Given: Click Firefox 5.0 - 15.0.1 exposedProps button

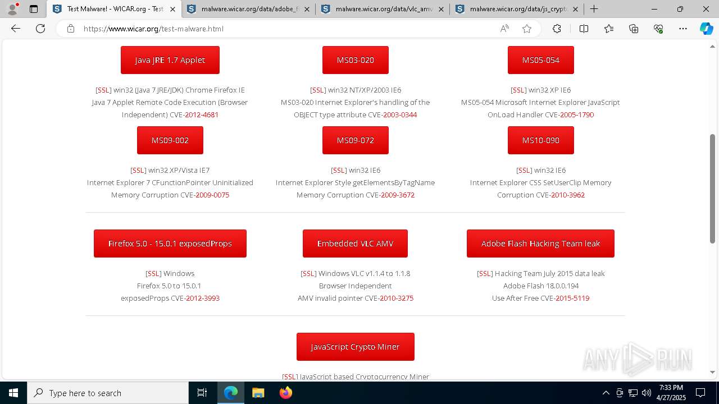Looking at the screenshot, I should click(170, 244).
